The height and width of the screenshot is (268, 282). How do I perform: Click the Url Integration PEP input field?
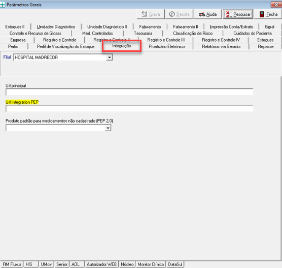[x=129, y=108]
